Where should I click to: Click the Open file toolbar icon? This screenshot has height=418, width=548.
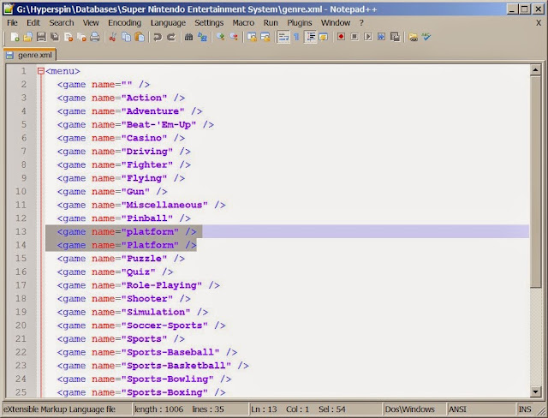(27, 37)
